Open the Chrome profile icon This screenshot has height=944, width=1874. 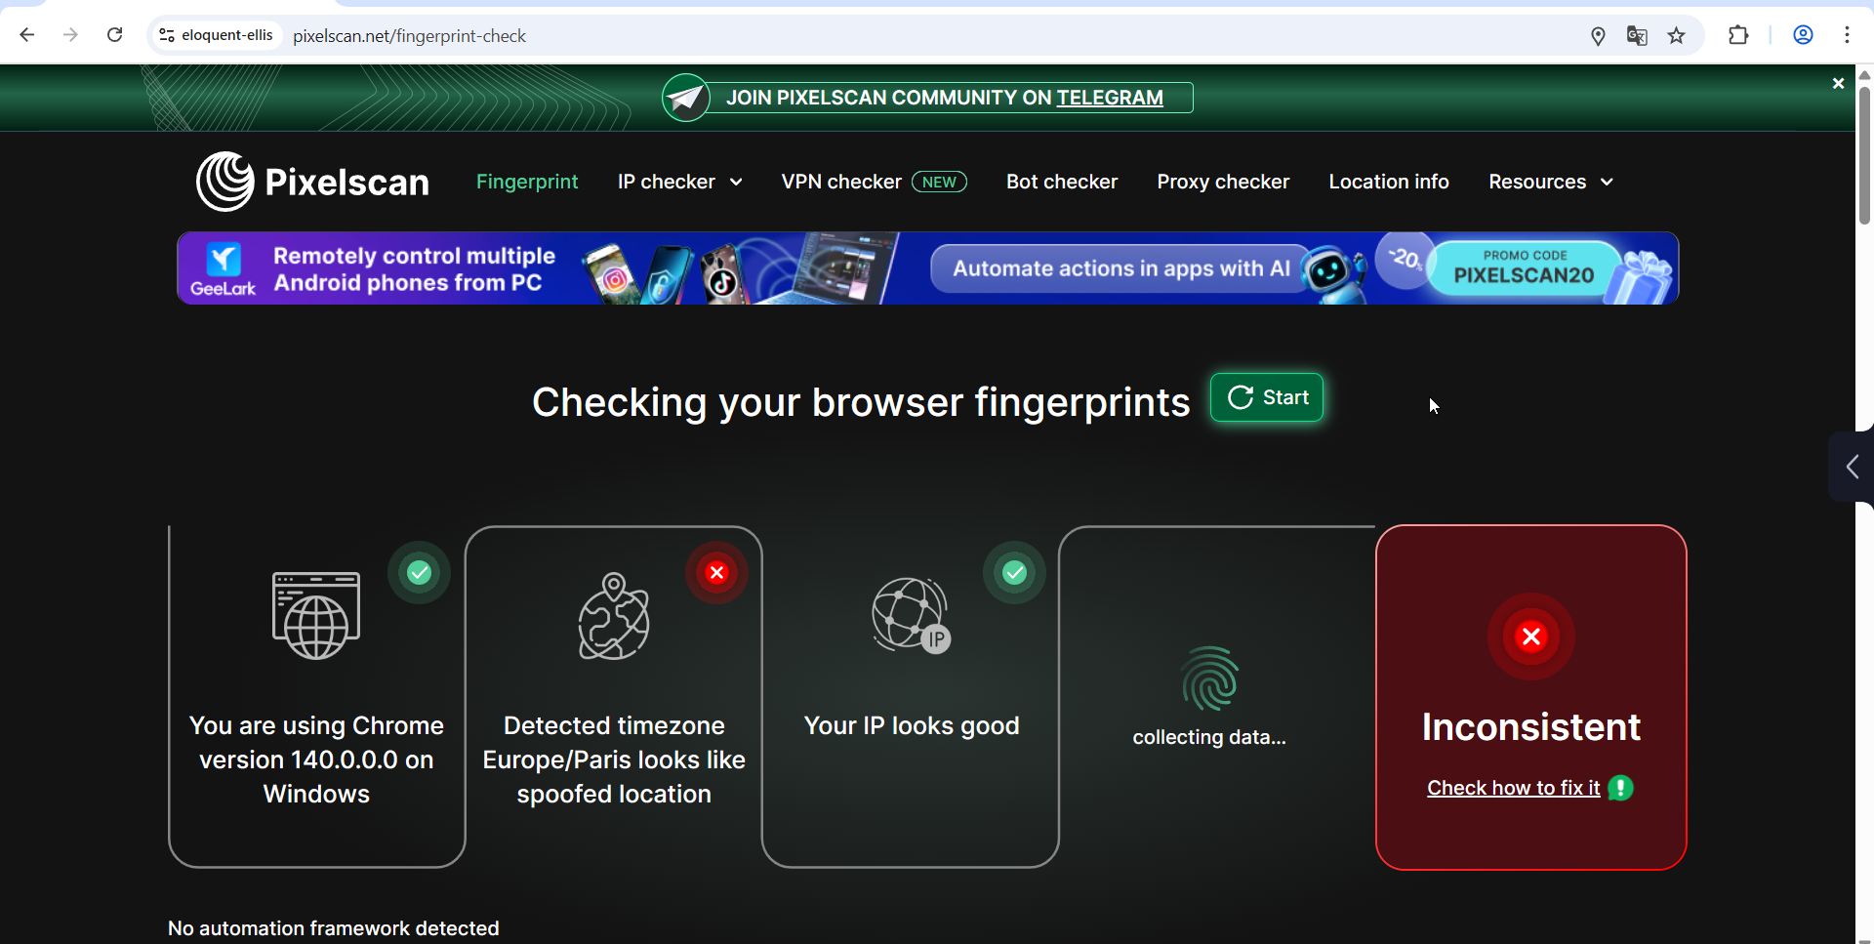click(x=1803, y=36)
